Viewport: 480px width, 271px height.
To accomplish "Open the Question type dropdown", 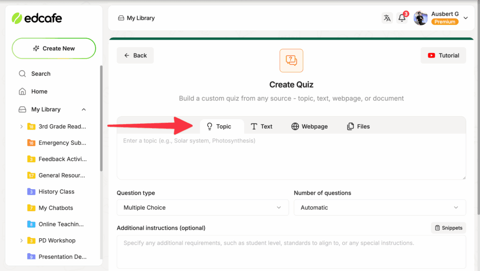I will tap(202, 207).
